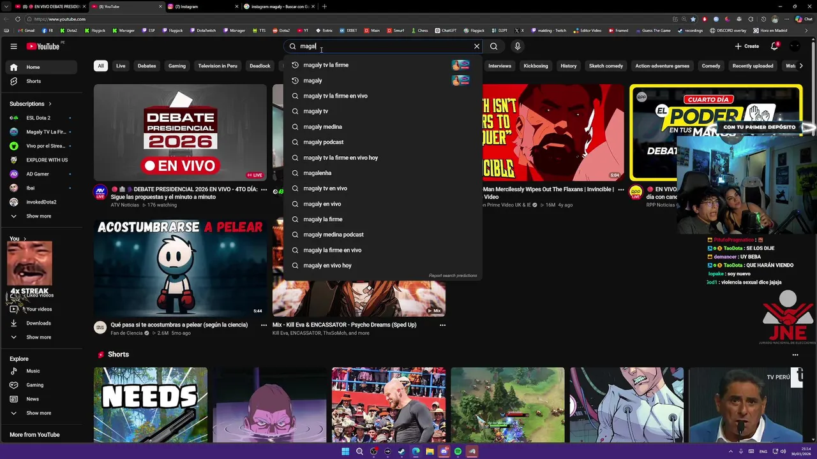Image resolution: width=817 pixels, height=459 pixels.
Task: Expand the 'You' section chevron
Action: coord(25,239)
